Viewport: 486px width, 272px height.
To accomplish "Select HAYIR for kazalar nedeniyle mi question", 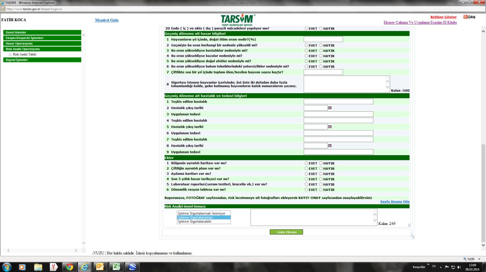I will pyautogui.click(x=321, y=56).
